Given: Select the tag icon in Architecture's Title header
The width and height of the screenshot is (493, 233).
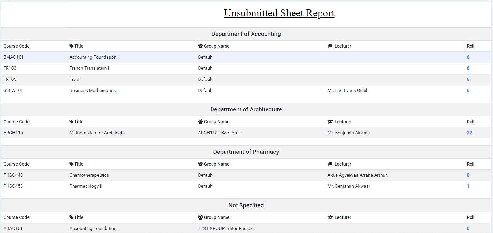Looking at the screenshot, I should click(71, 122).
